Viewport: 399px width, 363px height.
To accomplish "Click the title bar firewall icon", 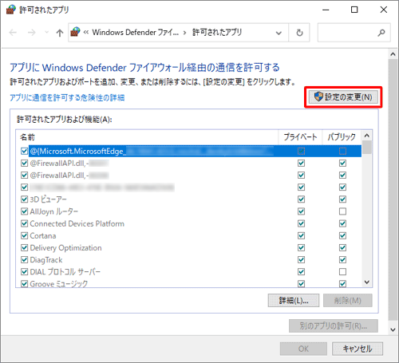I will point(11,10).
